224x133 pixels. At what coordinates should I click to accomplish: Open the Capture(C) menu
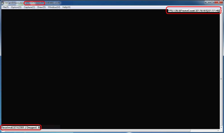click(29, 7)
